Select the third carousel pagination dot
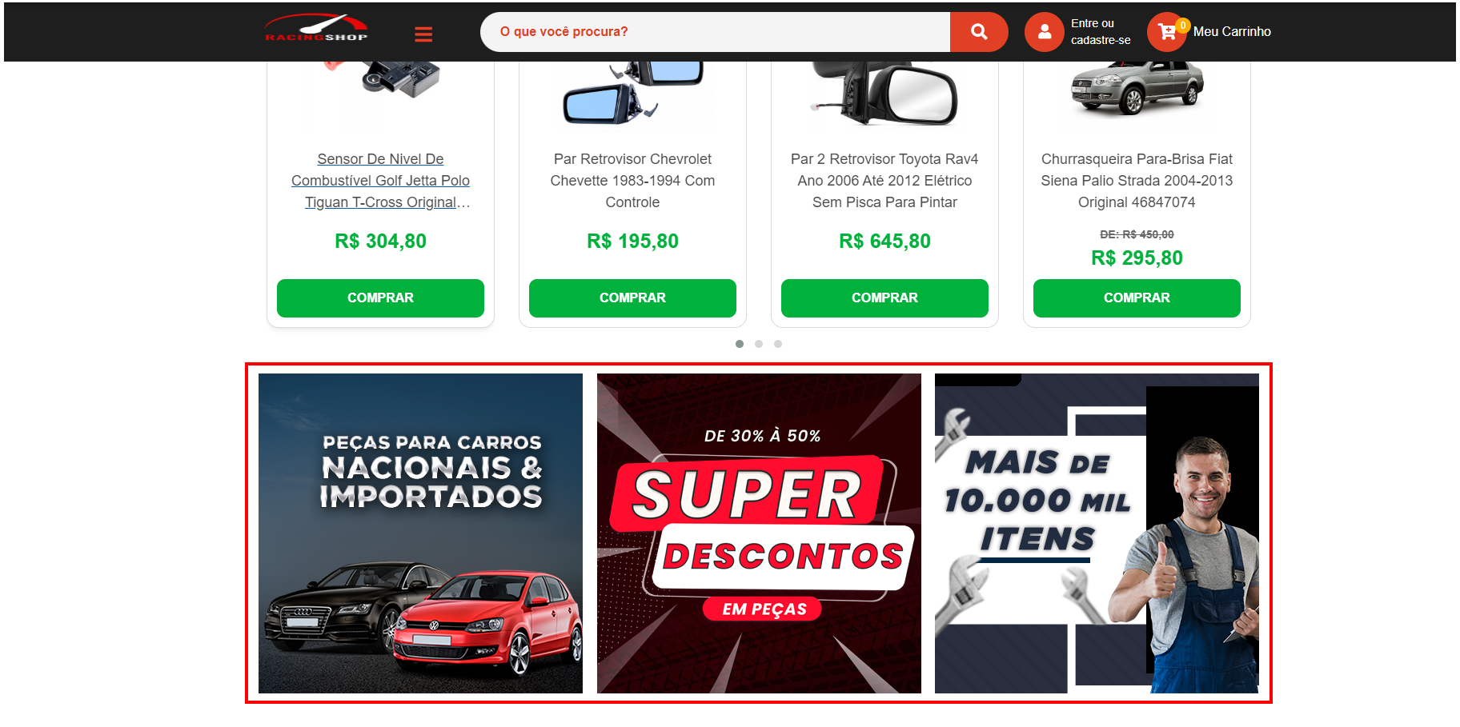Image resolution: width=1460 pixels, height=727 pixels. click(778, 344)
